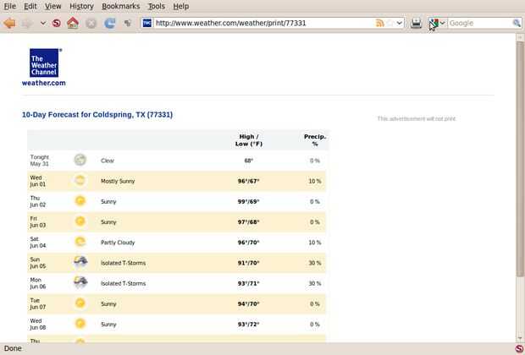Image resolution: width=525 pixels, height=355 pixels.
Task: Open the Tools menu
Action: click(x=157, y=7)
